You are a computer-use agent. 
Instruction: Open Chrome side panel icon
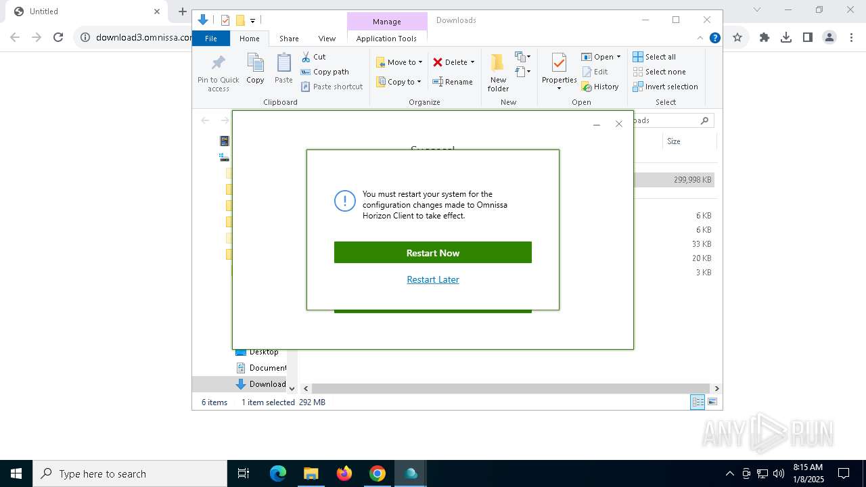click(x=808, y=37)
